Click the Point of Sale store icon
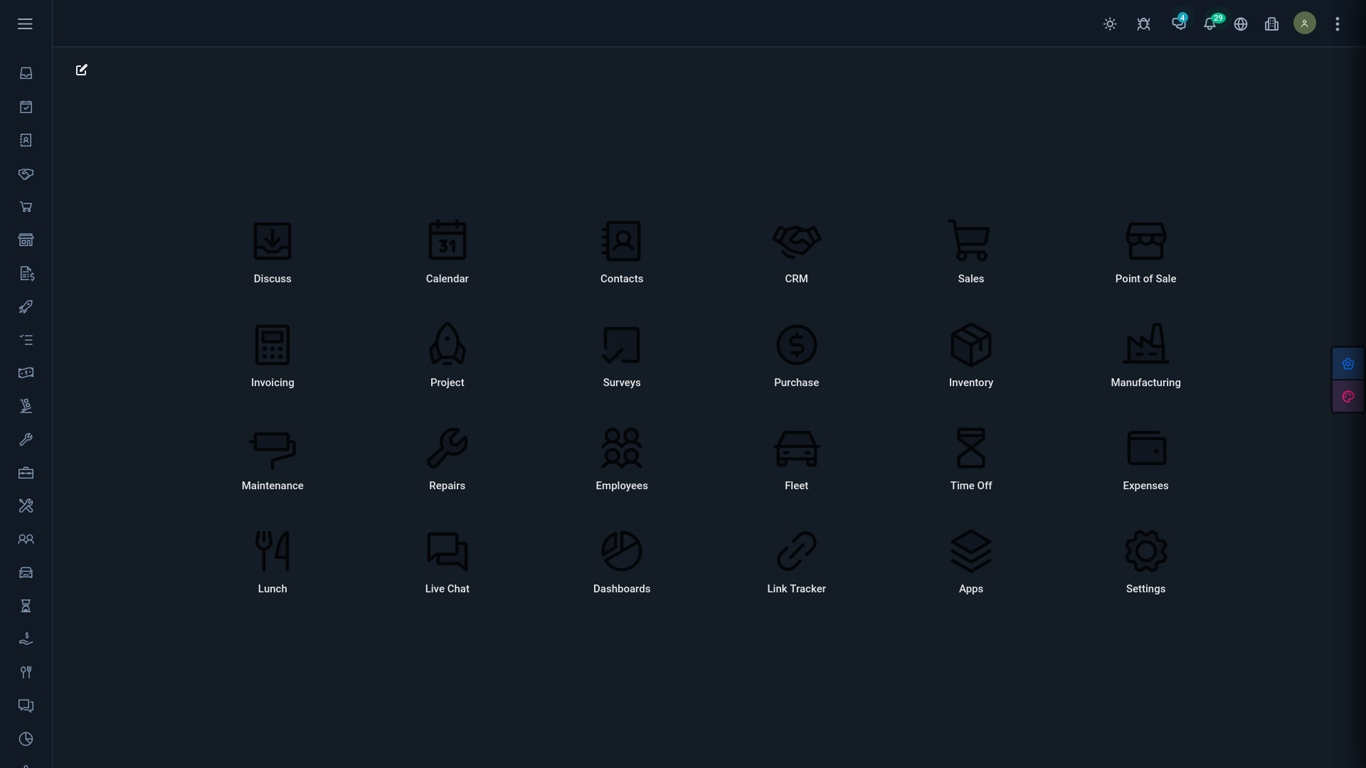Screen dimensions: 1366x768 tap(1145, 241)
